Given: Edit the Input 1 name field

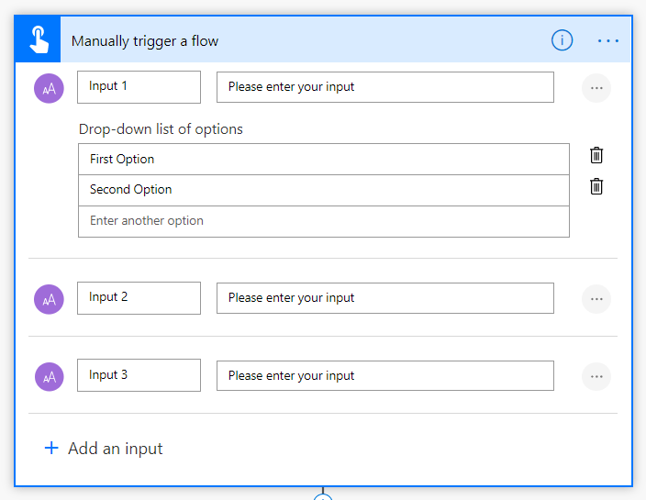Looking at the screenshot, I should coord(139,87).
